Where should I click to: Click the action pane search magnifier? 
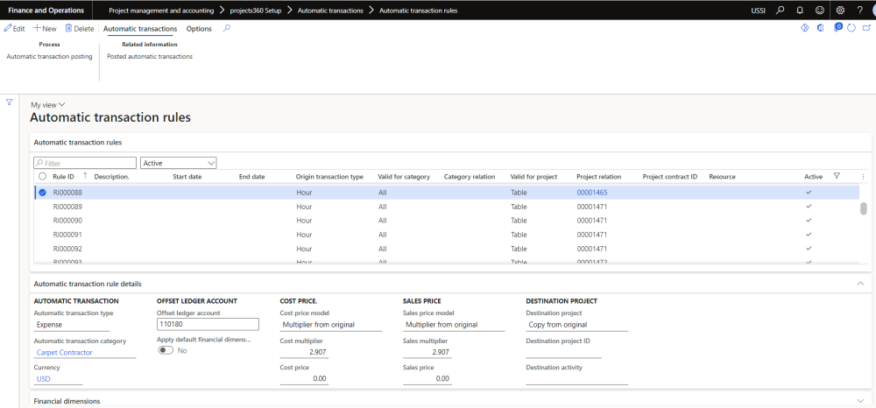(x=227, y=29)
